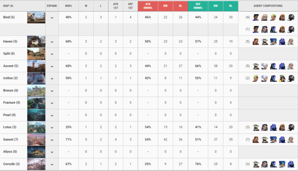
Task: Click the Cypher agent icon in Corrode row
Action: coord(256,164)
